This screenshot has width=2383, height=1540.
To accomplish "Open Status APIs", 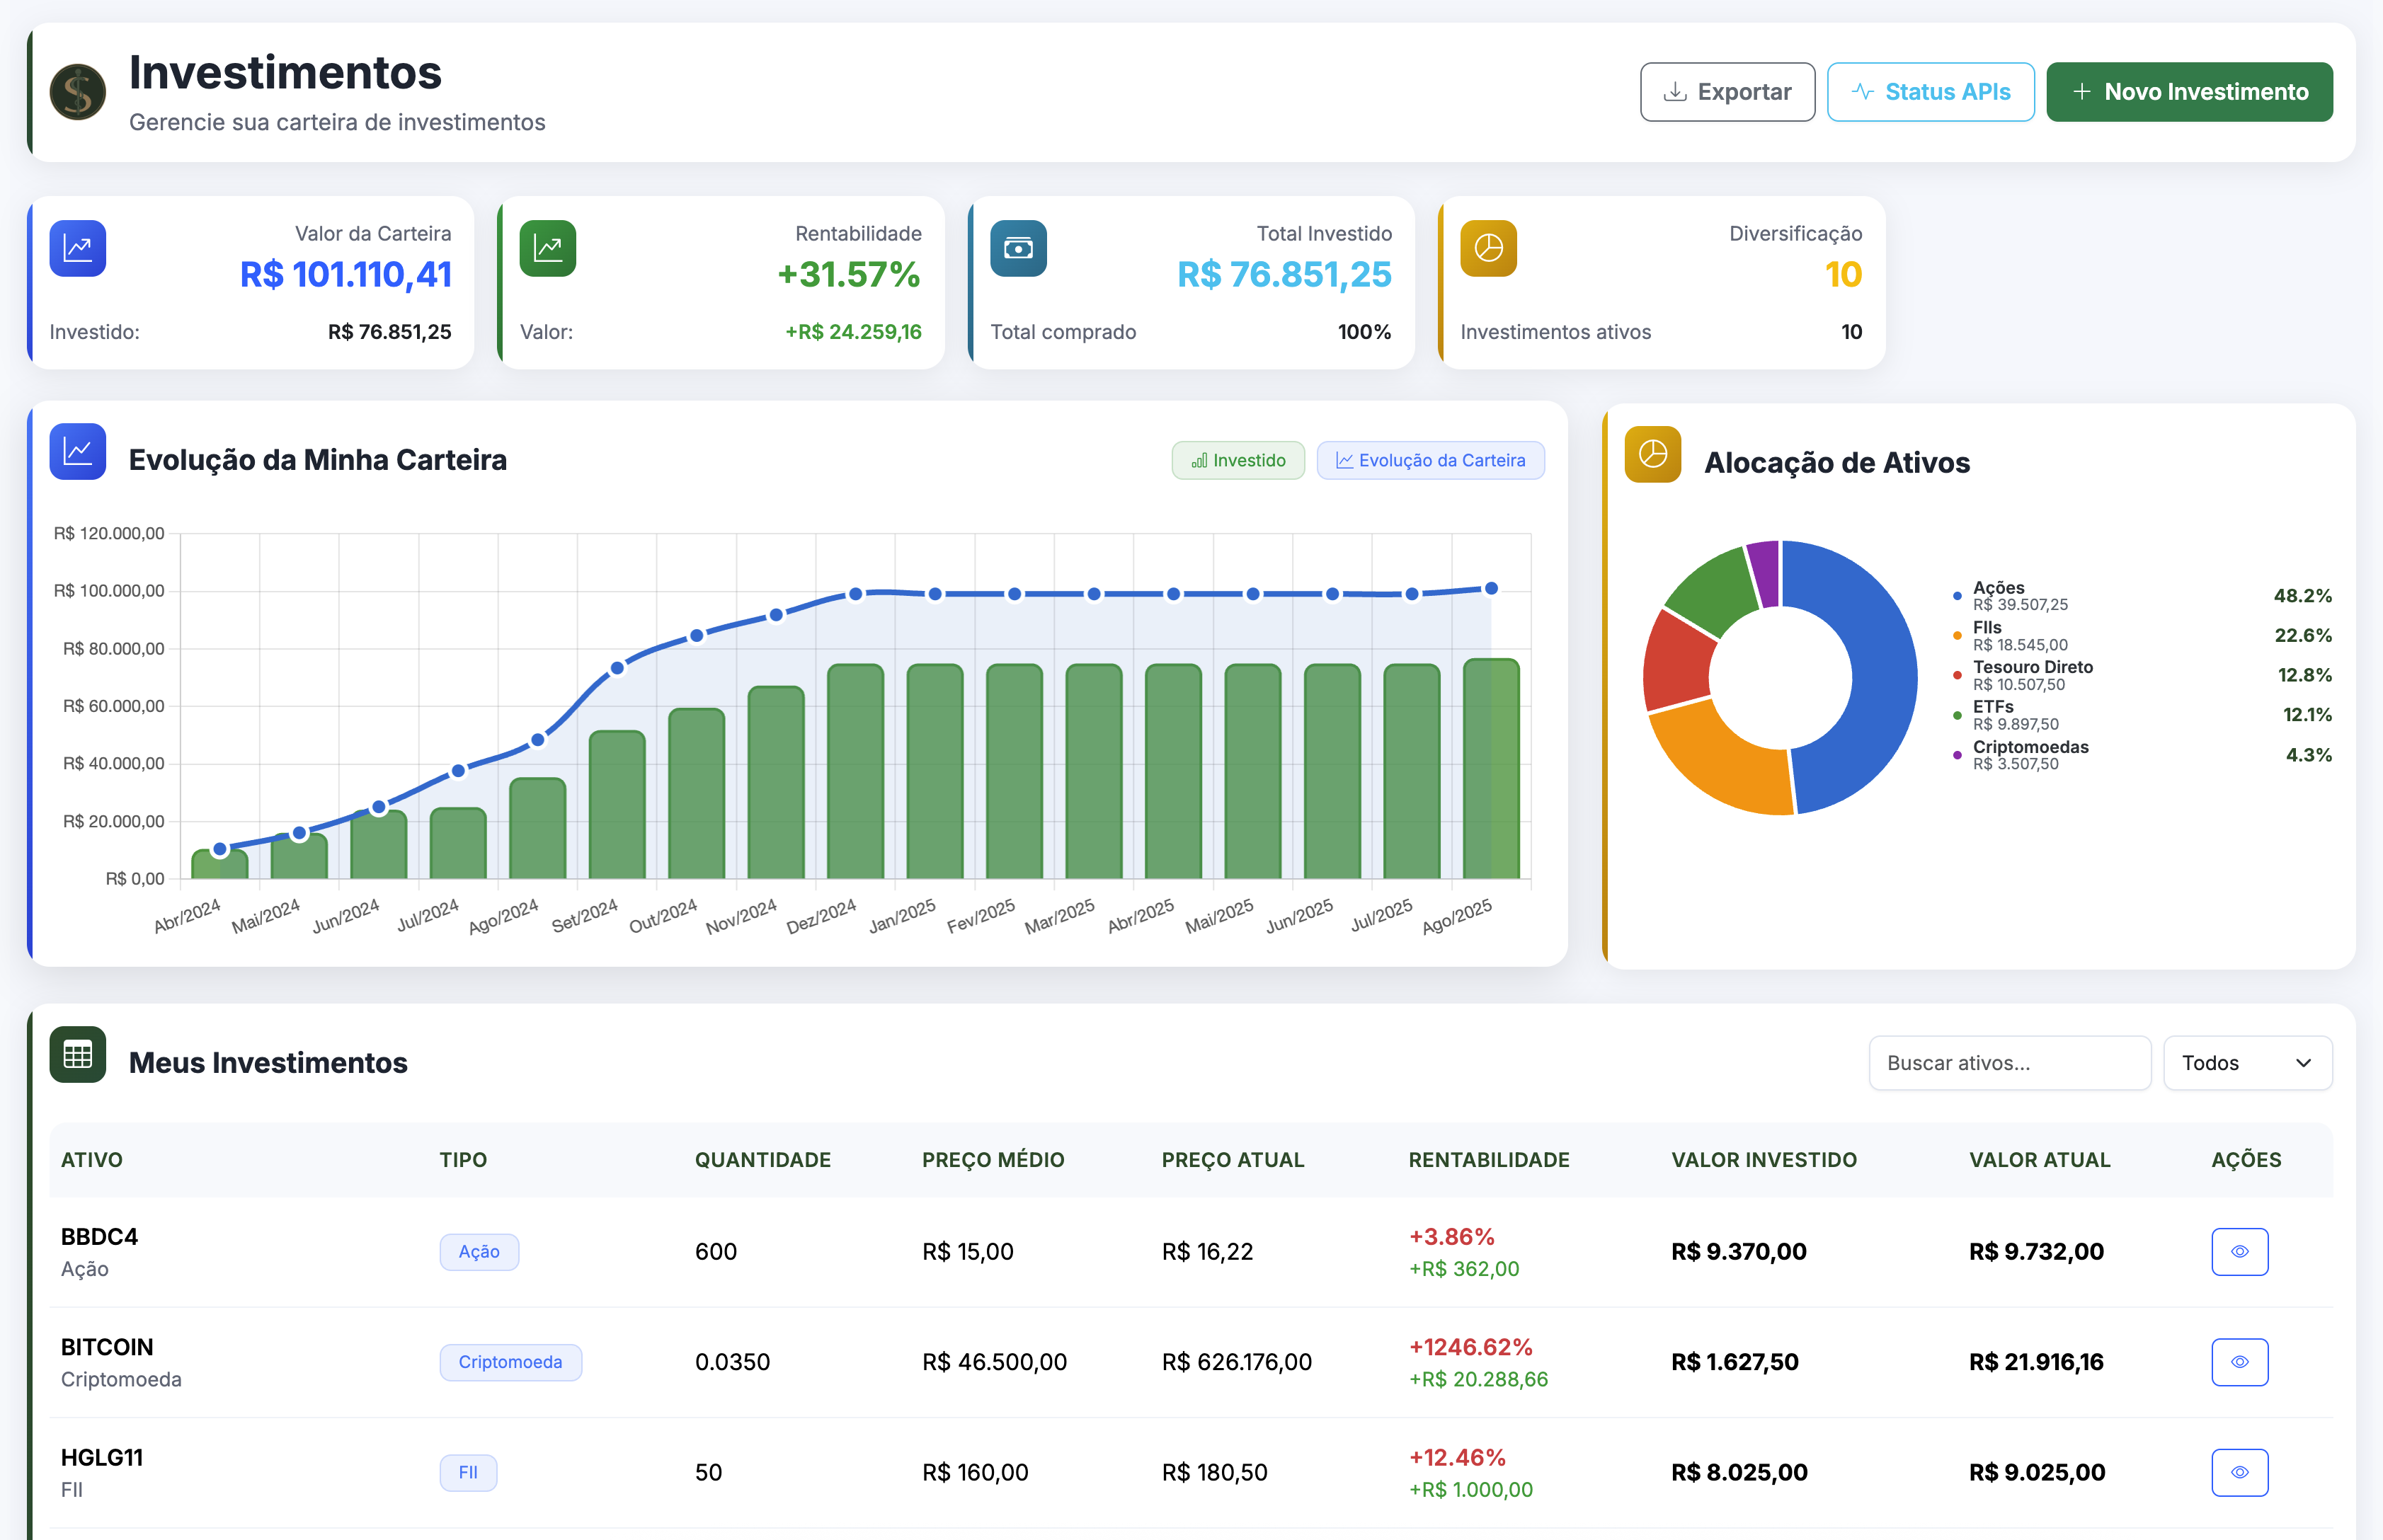I will (1930, 92).
